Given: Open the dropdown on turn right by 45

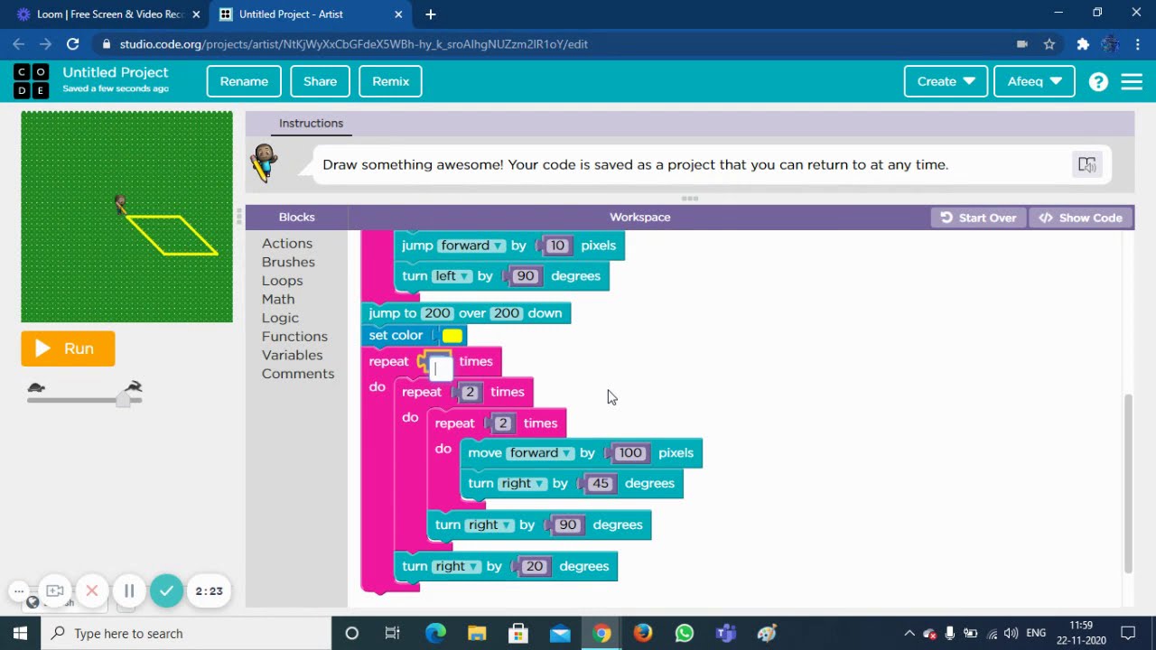Looking at the screenshot, I should coord(523,484).
